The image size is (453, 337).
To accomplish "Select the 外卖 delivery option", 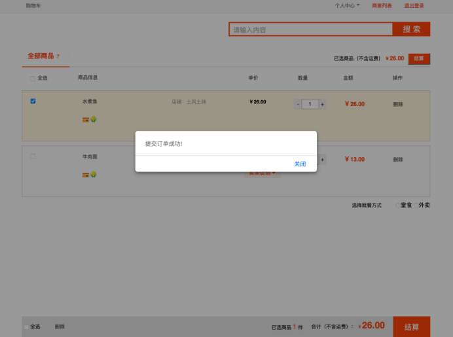I will click(x=416, y=205).
